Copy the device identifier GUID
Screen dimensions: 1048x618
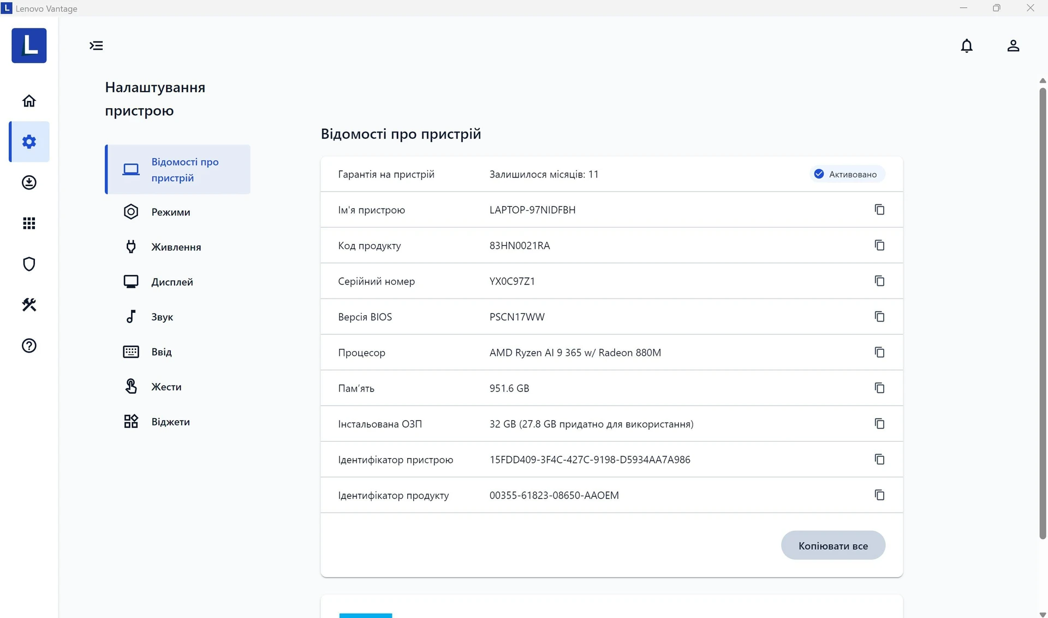(x=879, y=459)
